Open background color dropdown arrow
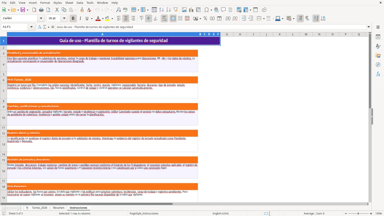 click(x=112, y=19)
